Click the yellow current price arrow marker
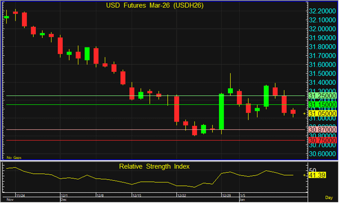This screenshot has height=203, width=339. [x=305, y=113]
